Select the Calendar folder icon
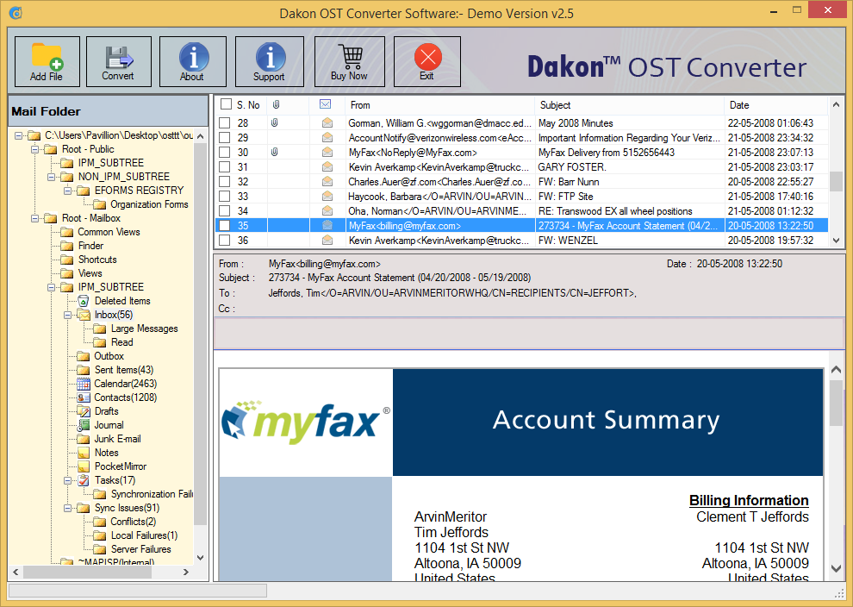Image resolution: width=853 pixels, height=607 pixels. [x=84, y=384]
